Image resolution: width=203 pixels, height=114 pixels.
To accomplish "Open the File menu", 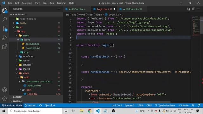I will pyautogui.click(x=10, y=3).
